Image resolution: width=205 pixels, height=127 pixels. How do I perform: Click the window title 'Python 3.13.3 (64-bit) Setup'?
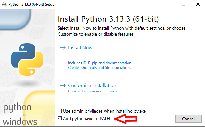[28, 4]
